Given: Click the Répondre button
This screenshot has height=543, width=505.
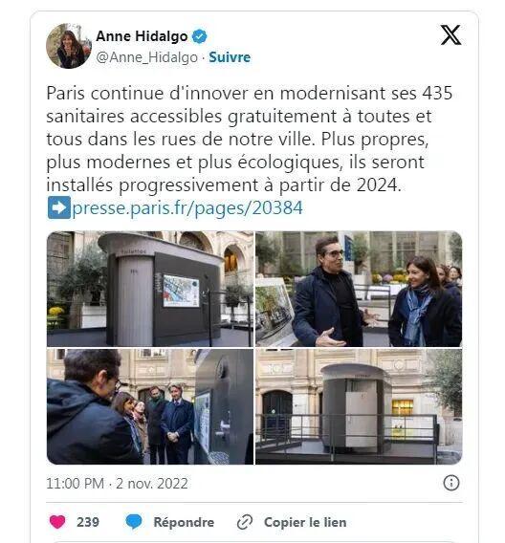Looking at the screenshot, I should click(x=184, y=522).
